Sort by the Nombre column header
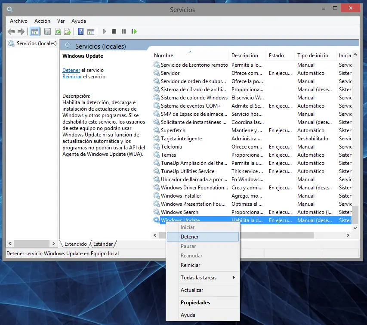The width and height of the screenshot is (367, 325). 190,56
